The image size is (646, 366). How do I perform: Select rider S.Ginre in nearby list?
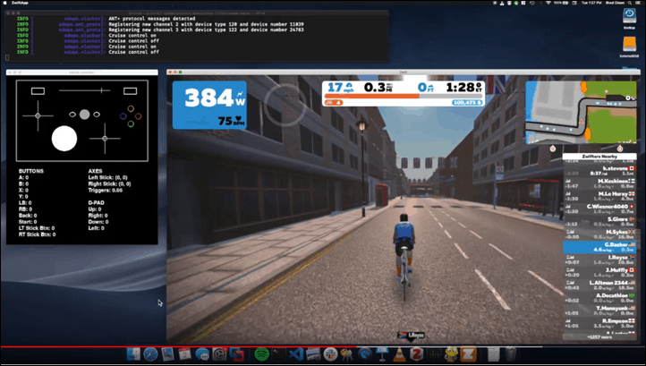[x=599, y=222]
